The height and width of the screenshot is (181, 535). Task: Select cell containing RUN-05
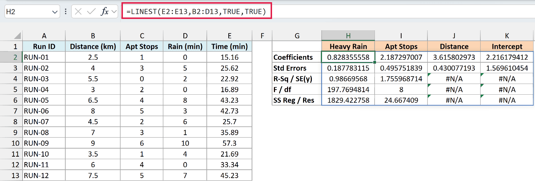(x=44, y=100)
